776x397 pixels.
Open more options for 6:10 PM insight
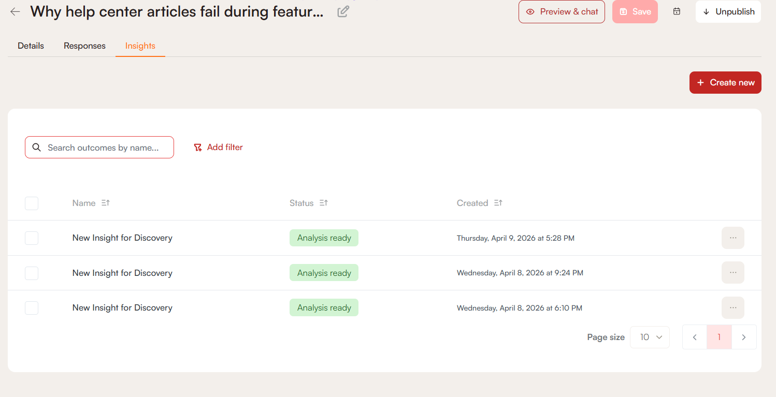click(x=732, y=307)
